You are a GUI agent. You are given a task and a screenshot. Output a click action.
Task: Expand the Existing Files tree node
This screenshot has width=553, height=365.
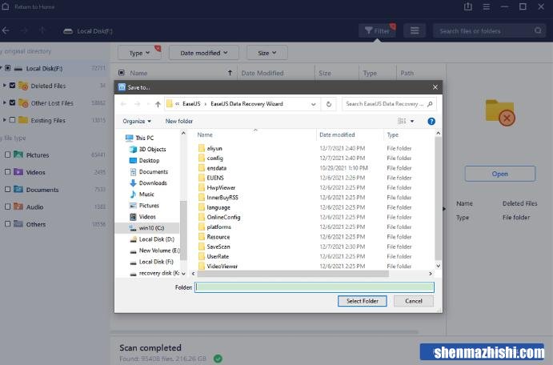tap(4, 120)
